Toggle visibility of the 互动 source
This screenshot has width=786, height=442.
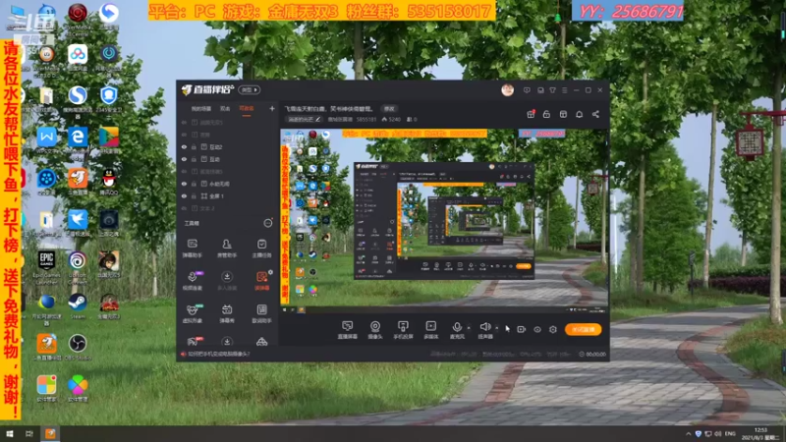[x=184, y=159]
